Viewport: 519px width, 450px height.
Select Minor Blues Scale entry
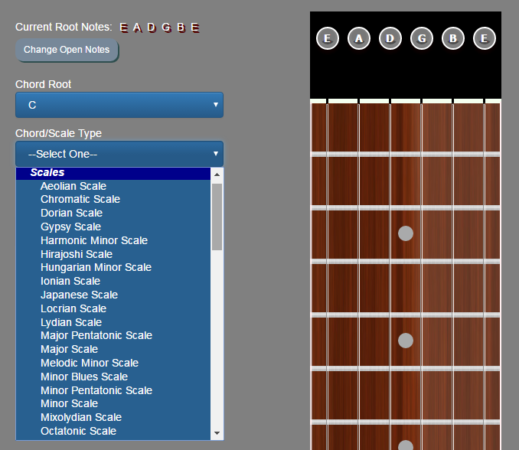[84, 377]
